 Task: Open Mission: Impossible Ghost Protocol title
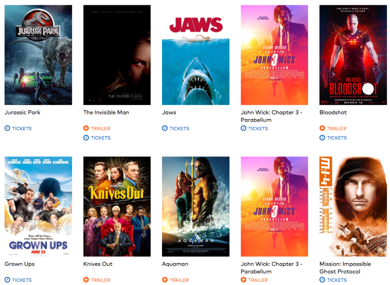click(345, 268)
